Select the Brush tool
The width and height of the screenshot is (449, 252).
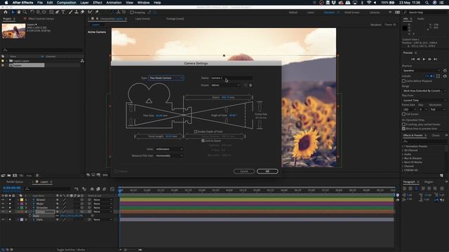tap(70, 13)
